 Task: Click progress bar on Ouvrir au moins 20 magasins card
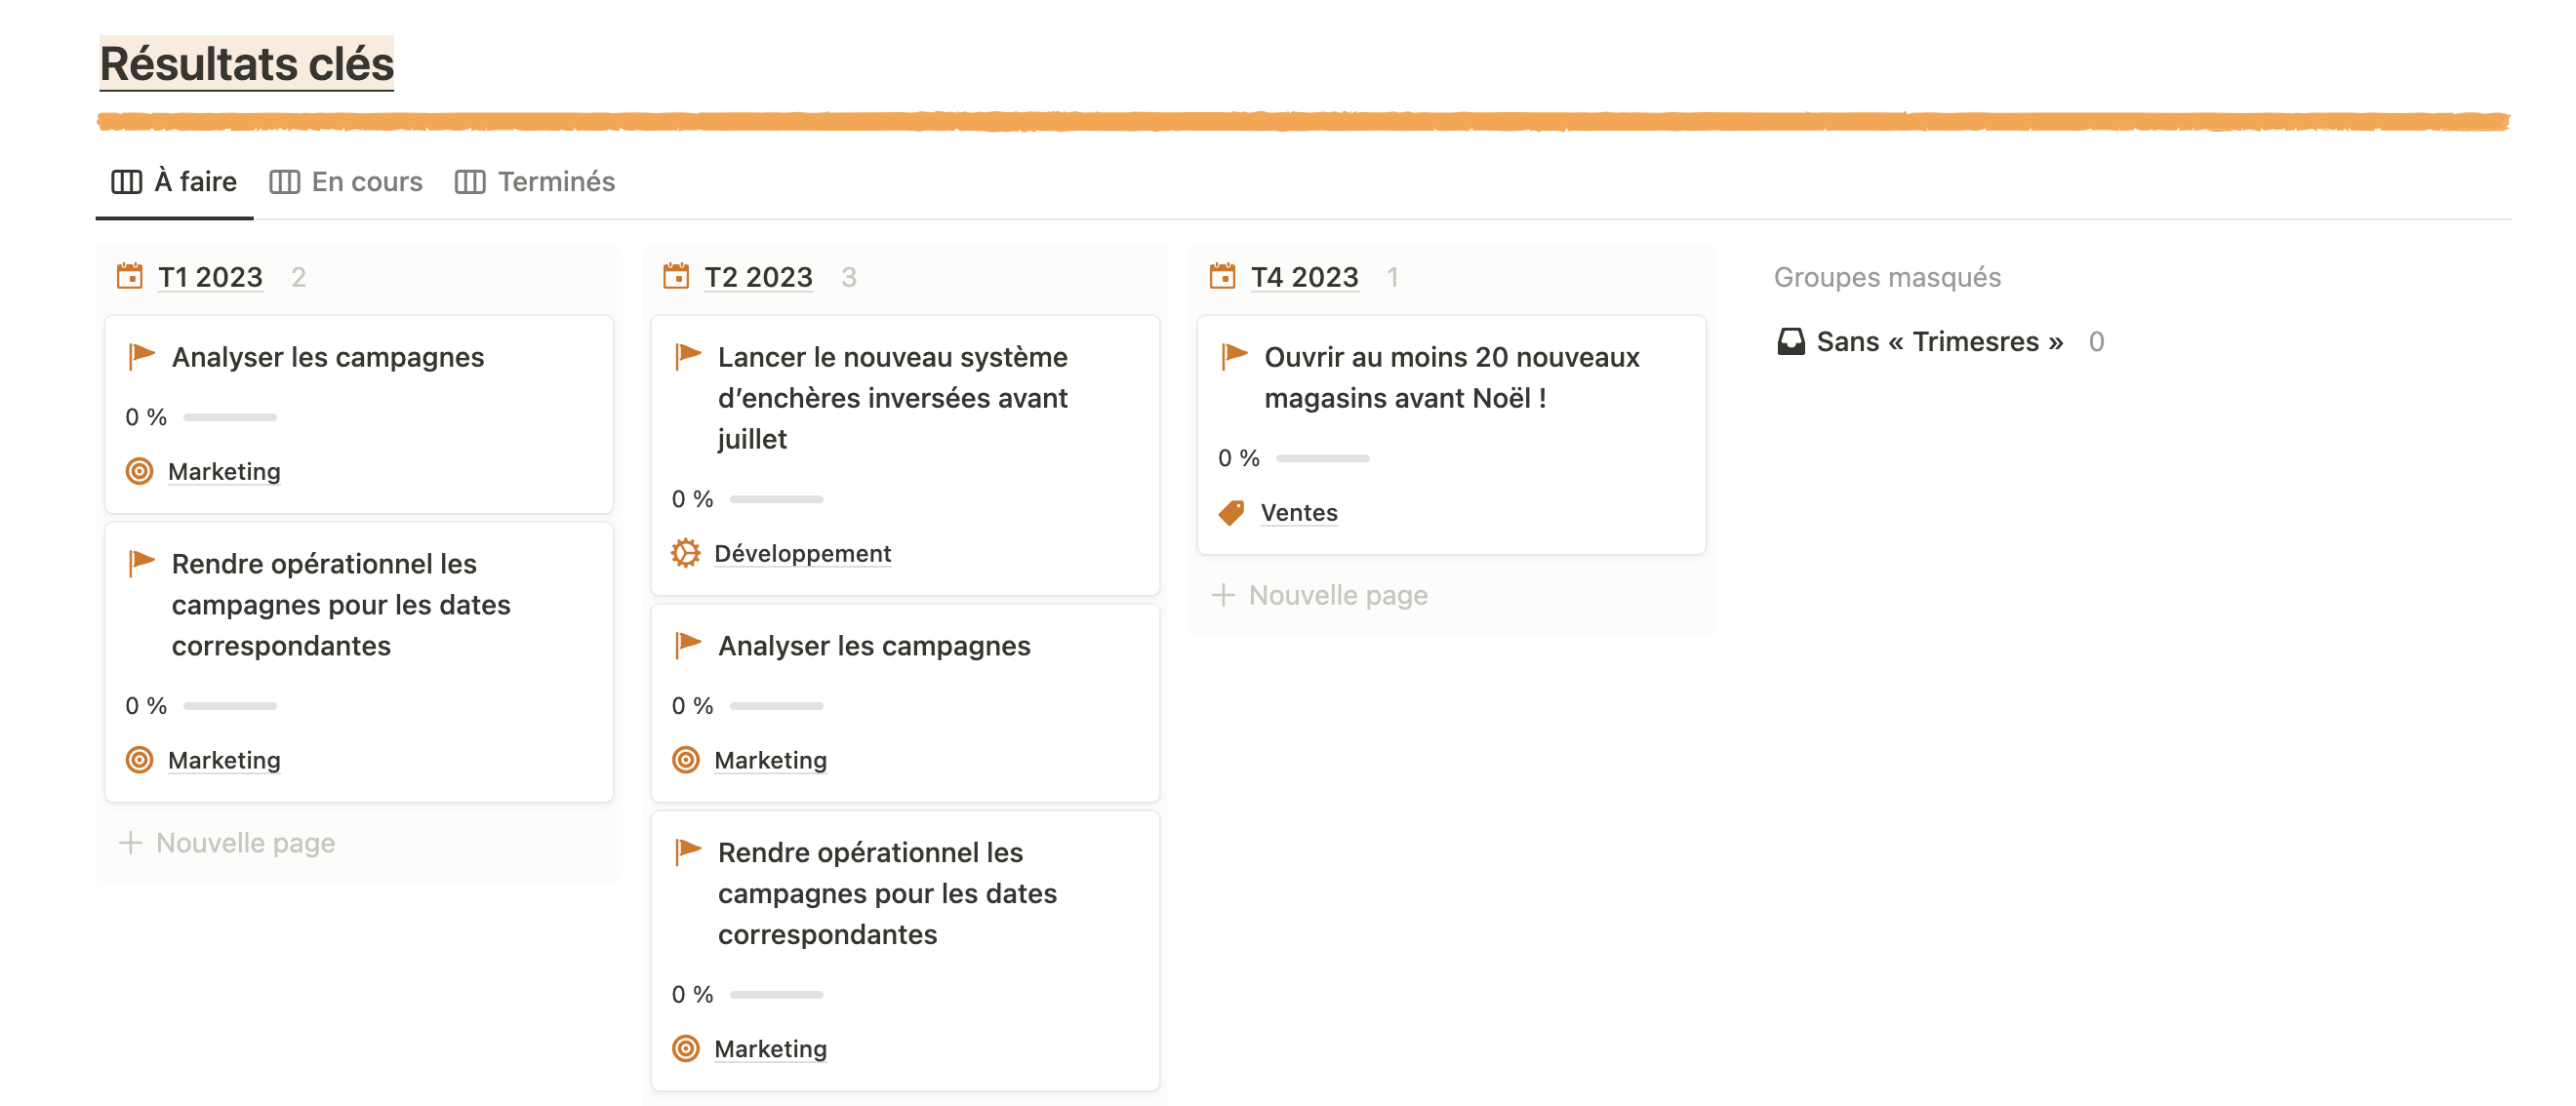coord(1322,457)
